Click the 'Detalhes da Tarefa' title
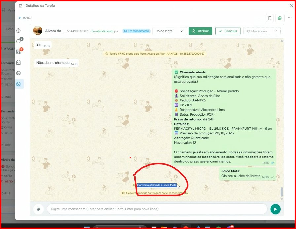296x229 pixels. (x=40, y=6)
